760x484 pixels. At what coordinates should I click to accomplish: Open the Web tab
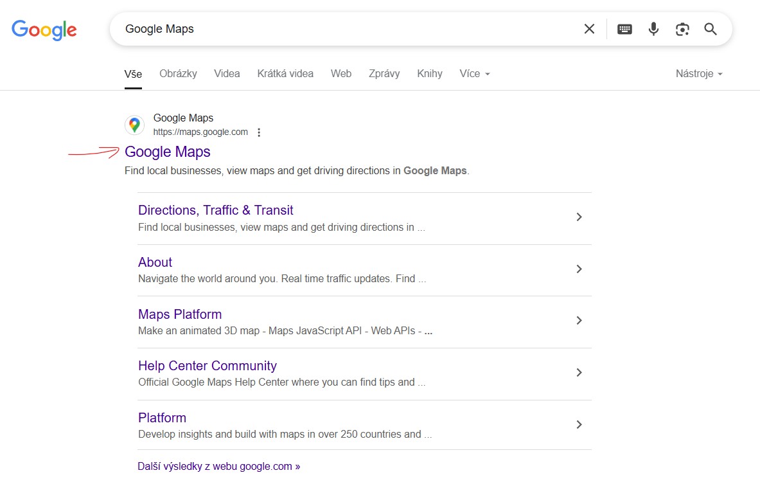click(x=340, y=74)
